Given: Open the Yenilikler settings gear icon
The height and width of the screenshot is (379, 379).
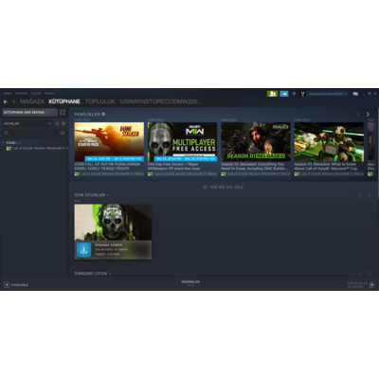Looking at the screenshot, I should pyautogui.click(x=103, y=114).
